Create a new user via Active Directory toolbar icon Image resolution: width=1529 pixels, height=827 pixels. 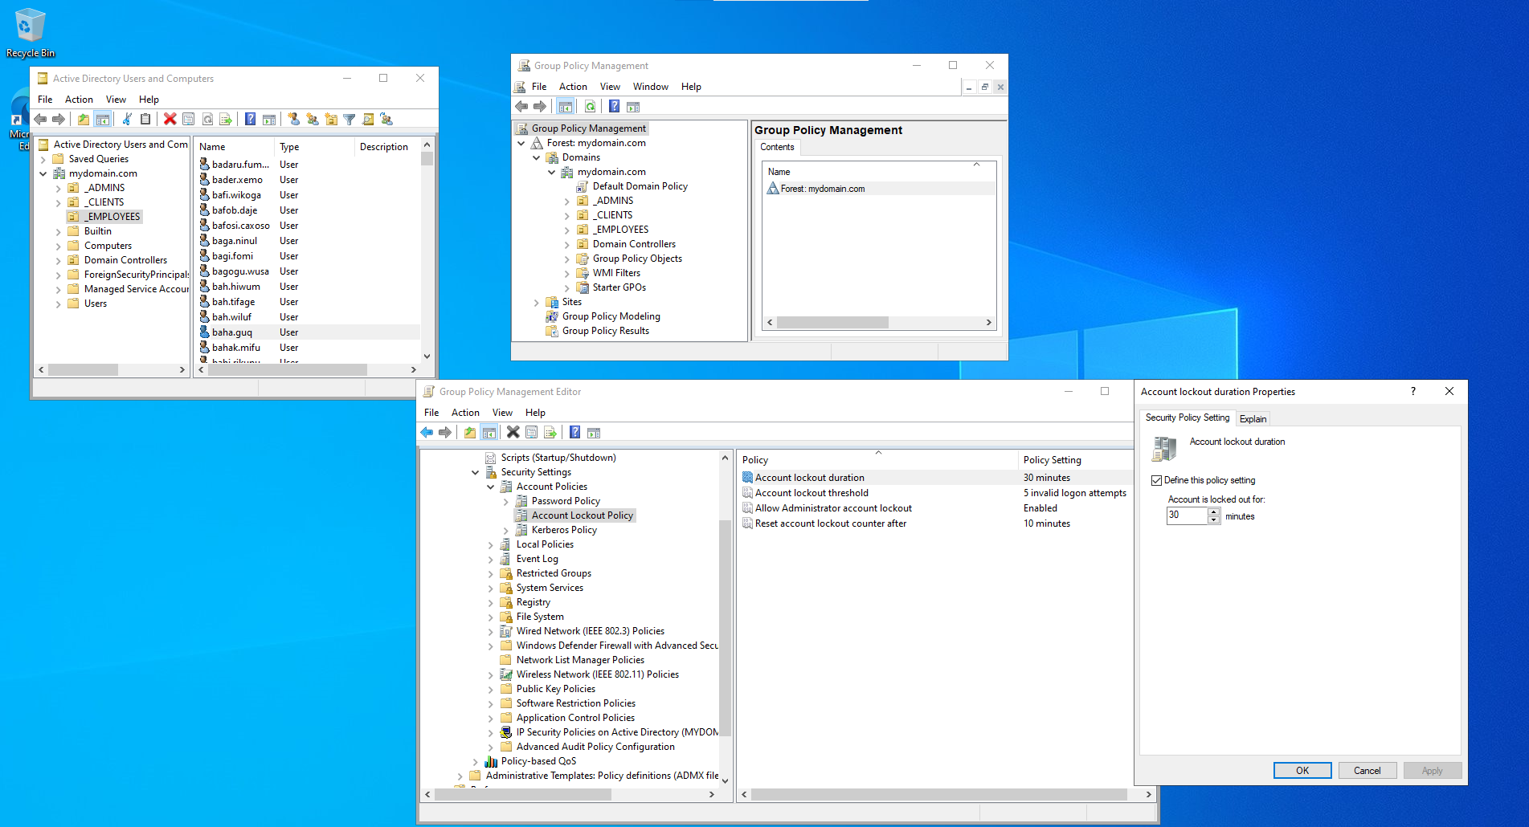[294, 120]
